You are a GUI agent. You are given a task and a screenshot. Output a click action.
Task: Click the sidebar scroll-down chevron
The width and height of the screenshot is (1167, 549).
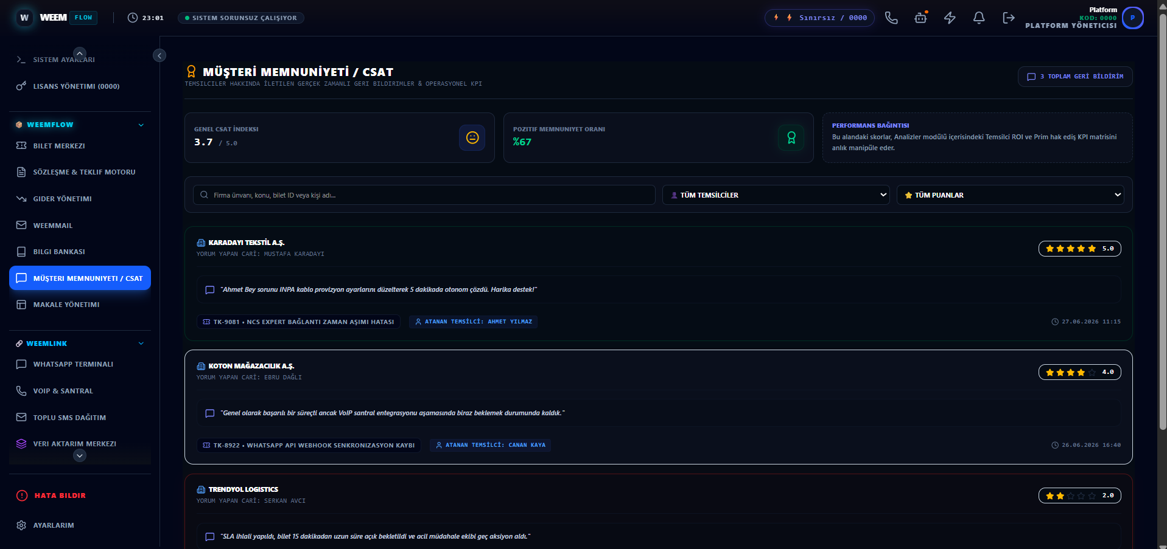pyautogui.click(x=80, y=455)
